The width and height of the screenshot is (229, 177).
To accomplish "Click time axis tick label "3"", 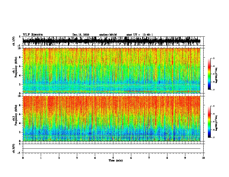I will 77,158.
